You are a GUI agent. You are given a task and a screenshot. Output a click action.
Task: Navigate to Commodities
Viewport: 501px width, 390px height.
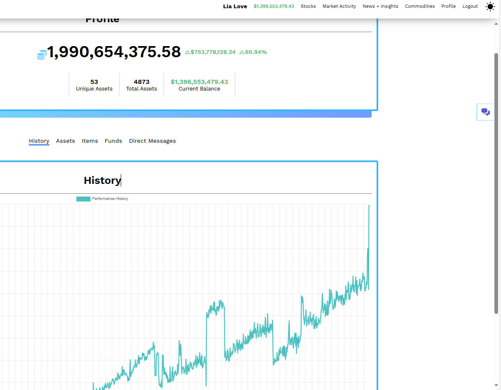(x=419, y=6)
